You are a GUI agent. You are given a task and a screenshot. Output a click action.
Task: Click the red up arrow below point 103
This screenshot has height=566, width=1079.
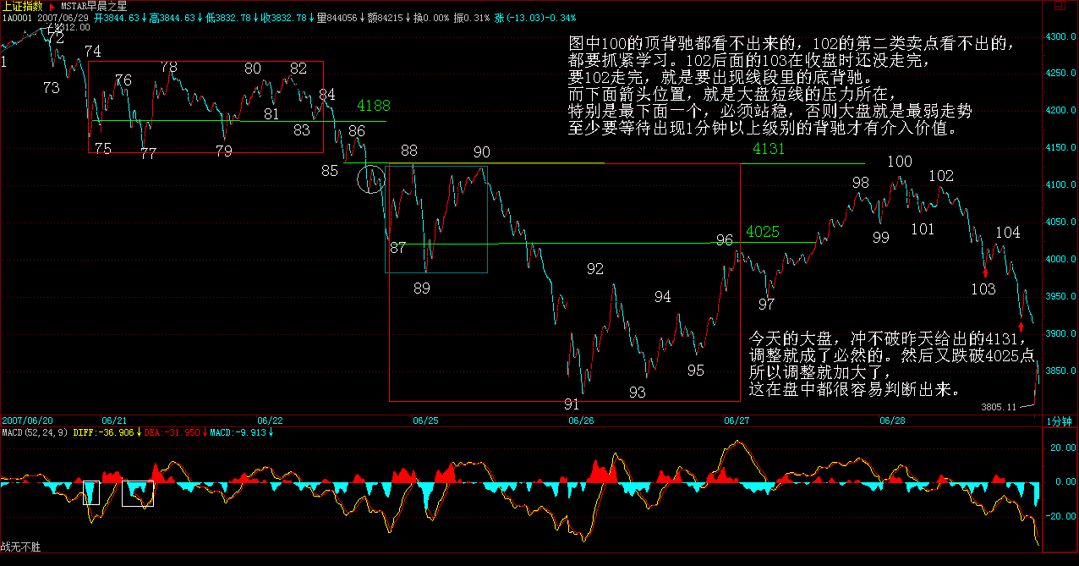[x=985, y=271]
